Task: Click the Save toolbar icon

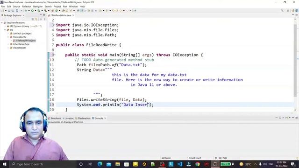Action: click(9, 11)
